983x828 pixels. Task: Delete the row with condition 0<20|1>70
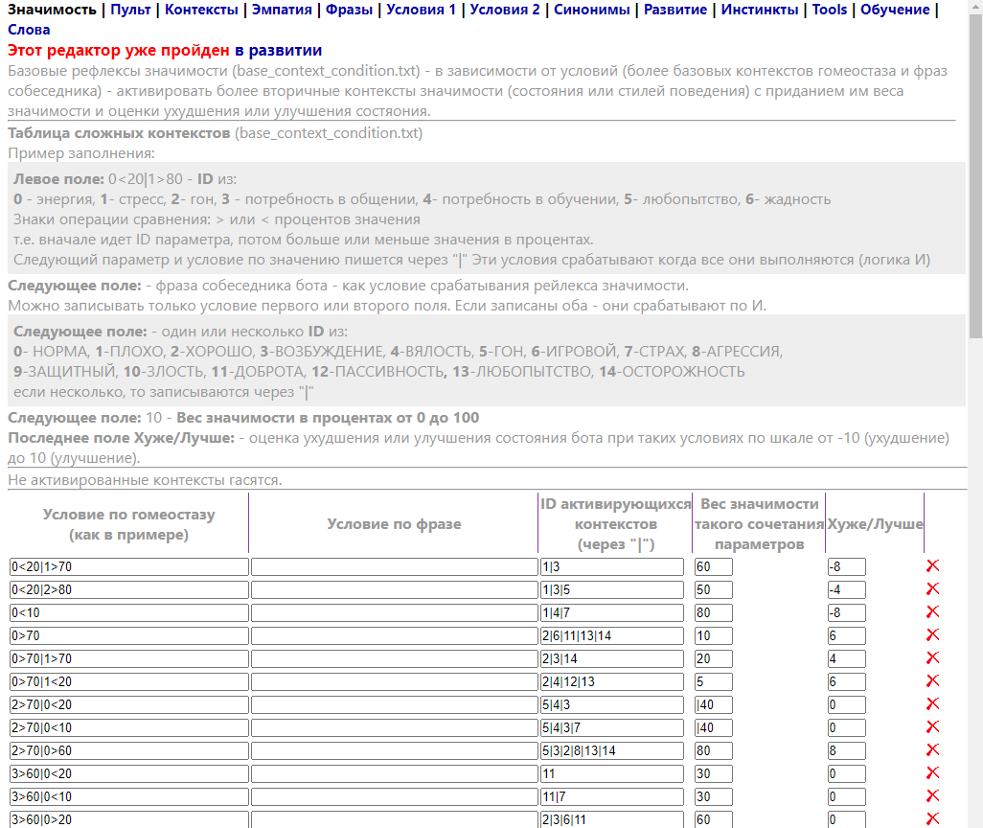click(x=932, y=566)
